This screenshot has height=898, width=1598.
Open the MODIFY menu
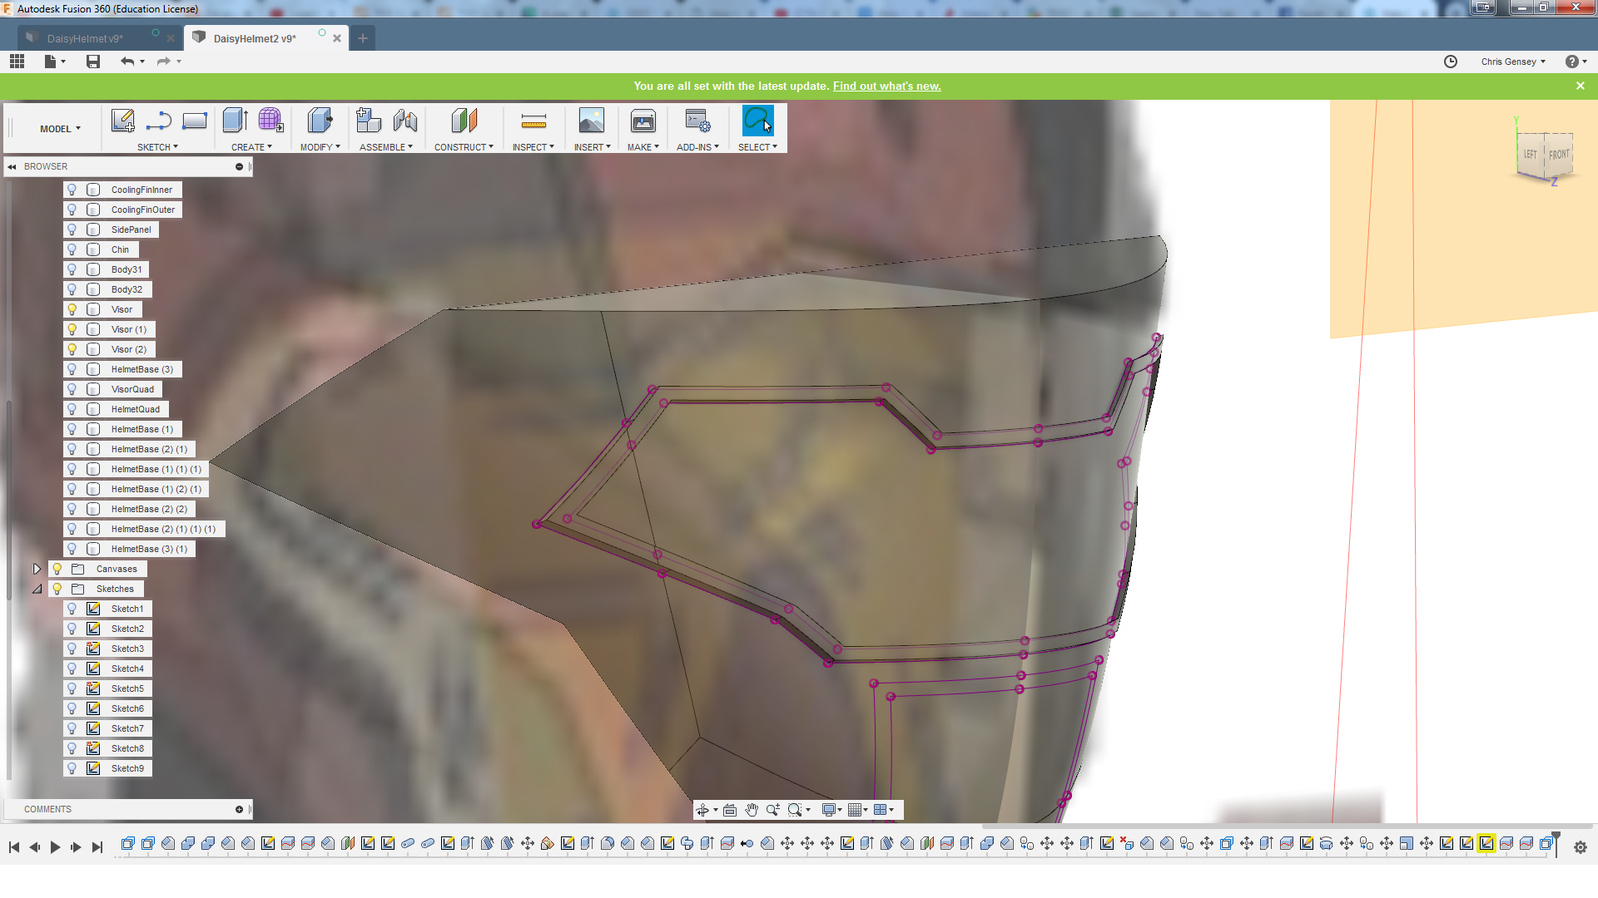pos(320,147)
